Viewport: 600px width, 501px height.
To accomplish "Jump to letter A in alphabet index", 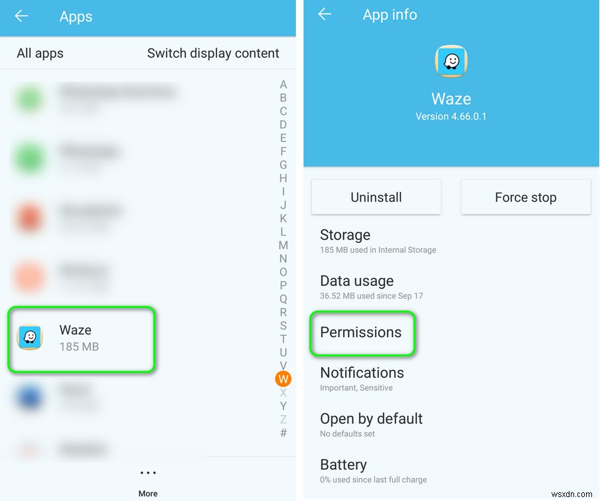I will pyautogui.click(x=283, y=84).
